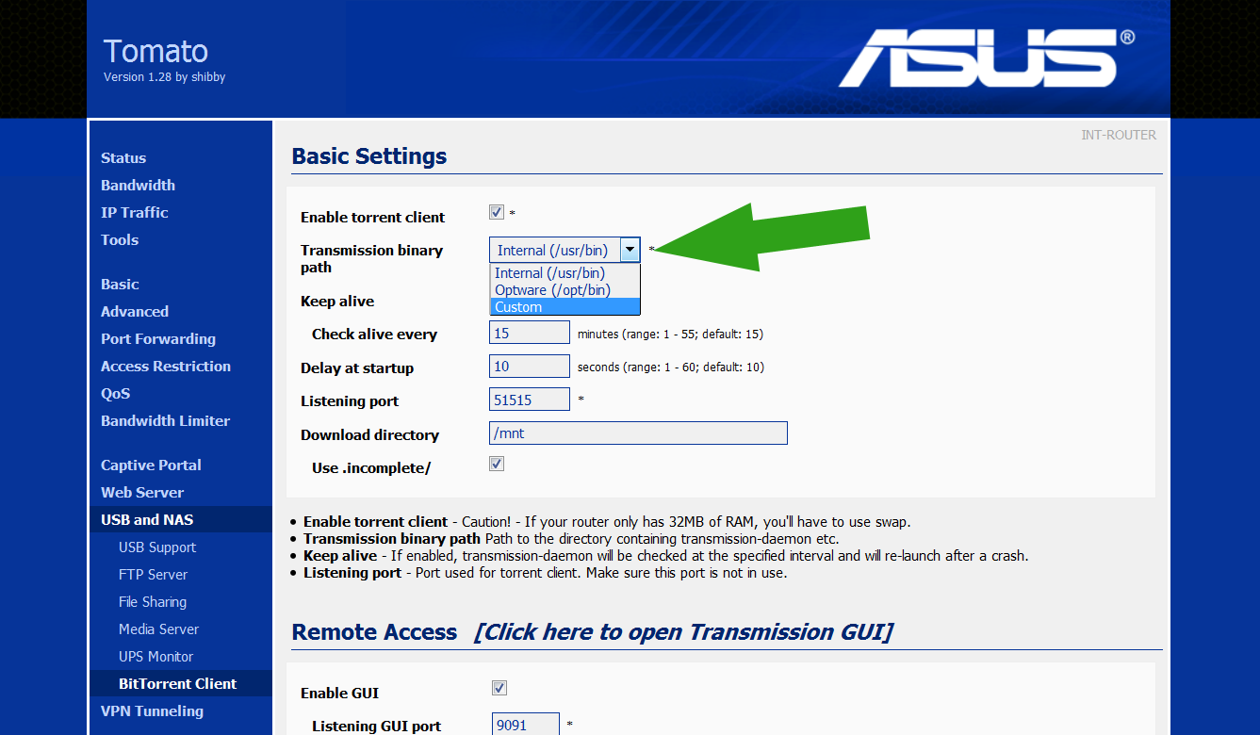Open IP Traffic in sidebar
The image size is (1260, 735).
(x=134, y=213)
